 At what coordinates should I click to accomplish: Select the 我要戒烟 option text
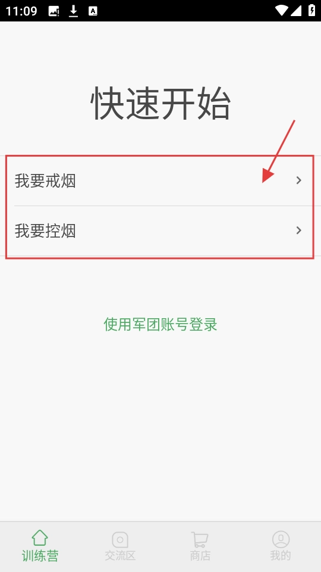click(45, 181)
